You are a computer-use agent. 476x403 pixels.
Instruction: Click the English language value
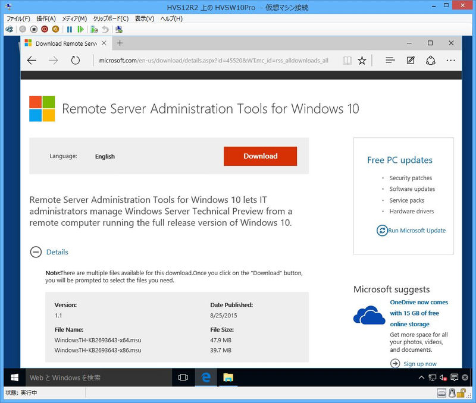(x=105, y=156)
